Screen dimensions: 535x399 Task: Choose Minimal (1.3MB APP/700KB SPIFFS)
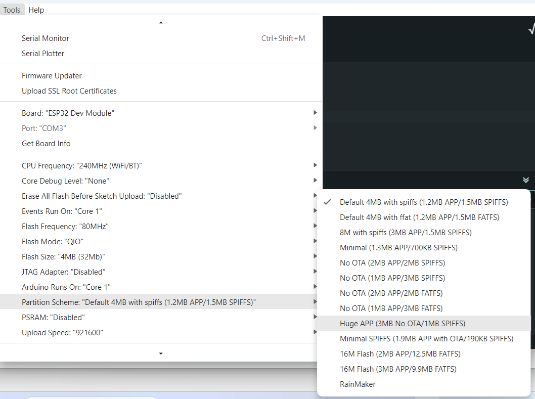click(424, 248)
